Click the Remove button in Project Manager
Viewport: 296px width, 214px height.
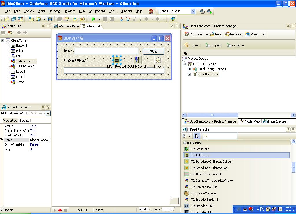pos(233,34)
